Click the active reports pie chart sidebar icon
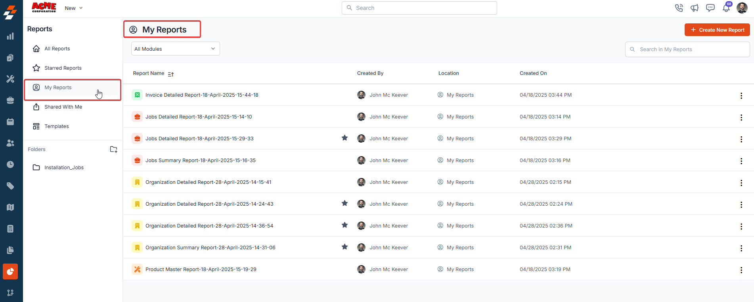 pos(10,271)
